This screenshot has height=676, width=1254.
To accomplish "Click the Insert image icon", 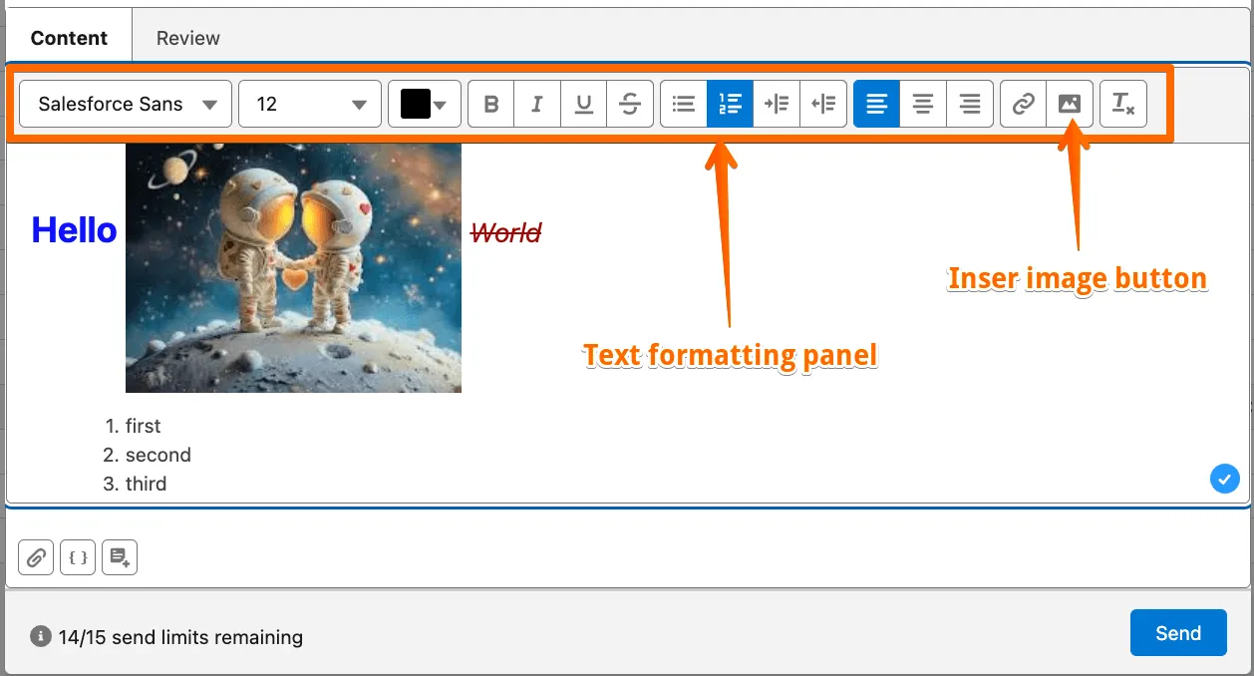I will 1070,104.
